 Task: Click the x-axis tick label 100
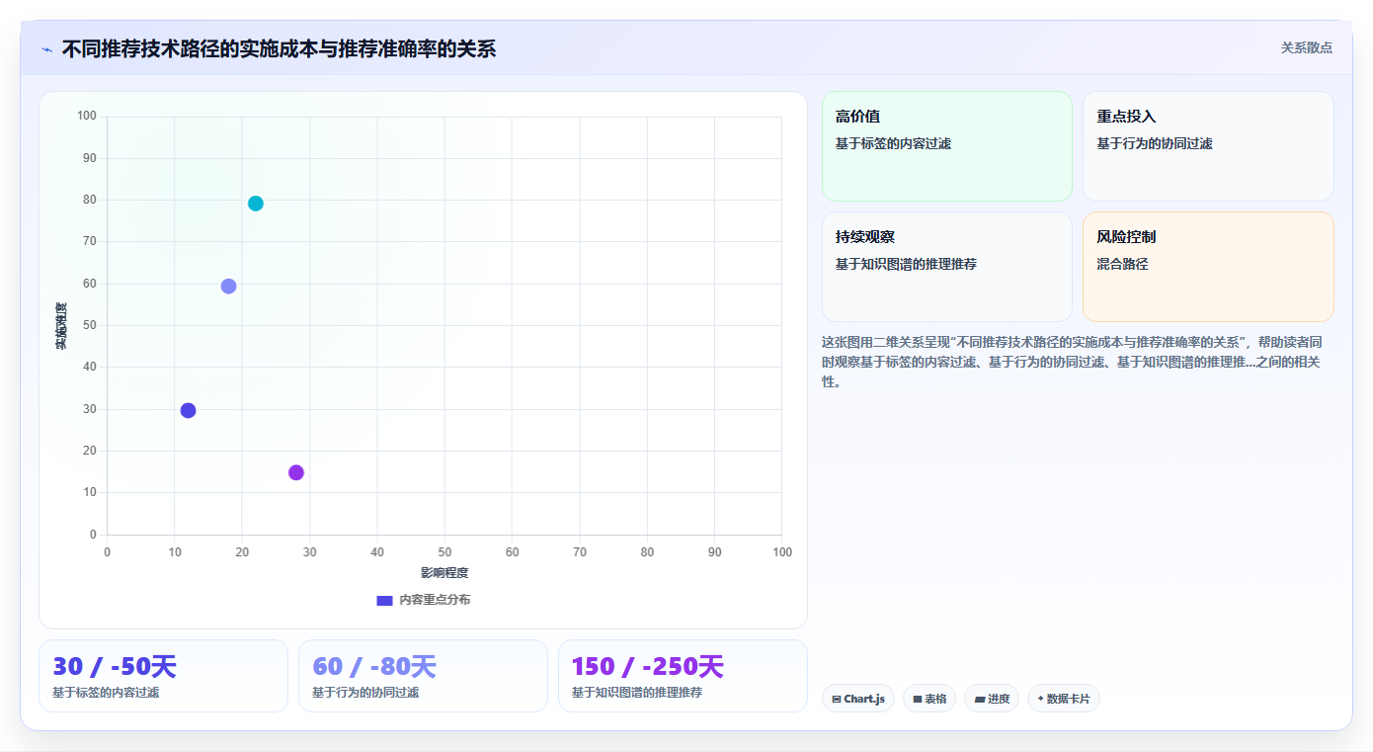point(782,552)
